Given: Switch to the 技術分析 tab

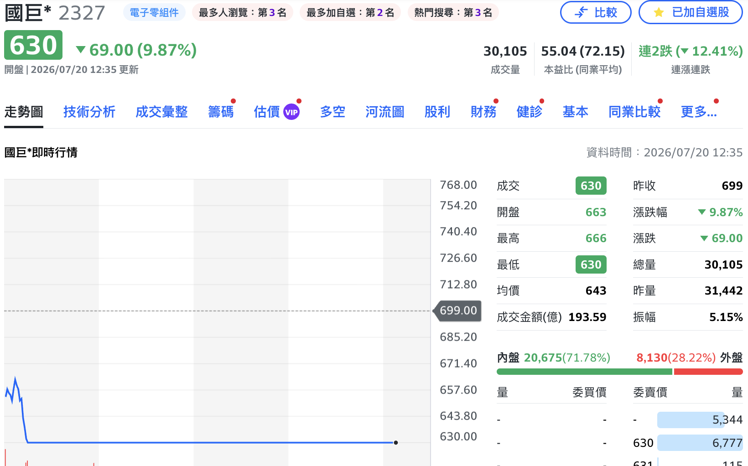Looking at the screenshot, I should click(89, 112).
